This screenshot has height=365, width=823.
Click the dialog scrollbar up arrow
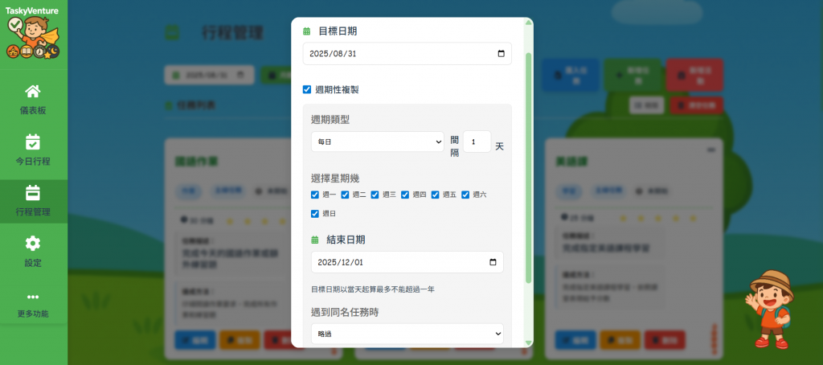(x=529, y=23)
